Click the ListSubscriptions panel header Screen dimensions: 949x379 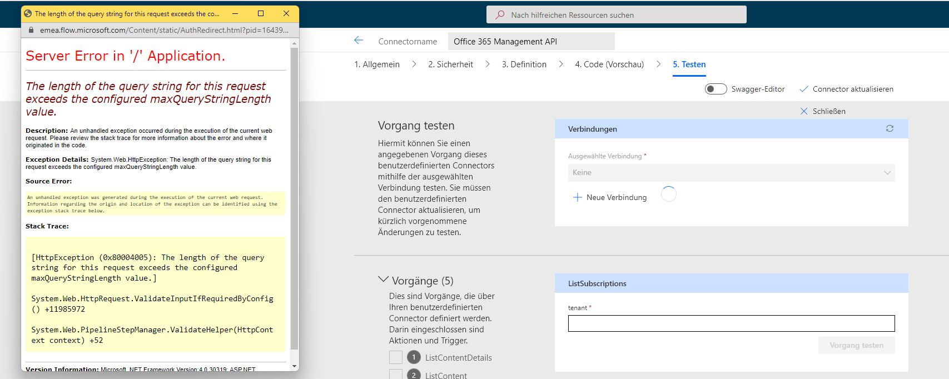pyautogui.click(x=732, y=283)
